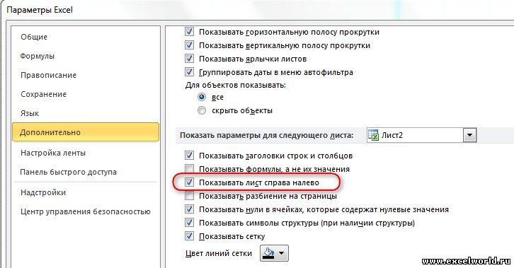514x268 pixels.
Task: Toggle Показывать горизонтальную полосу прокрутки
Action: tap(189, 32)
